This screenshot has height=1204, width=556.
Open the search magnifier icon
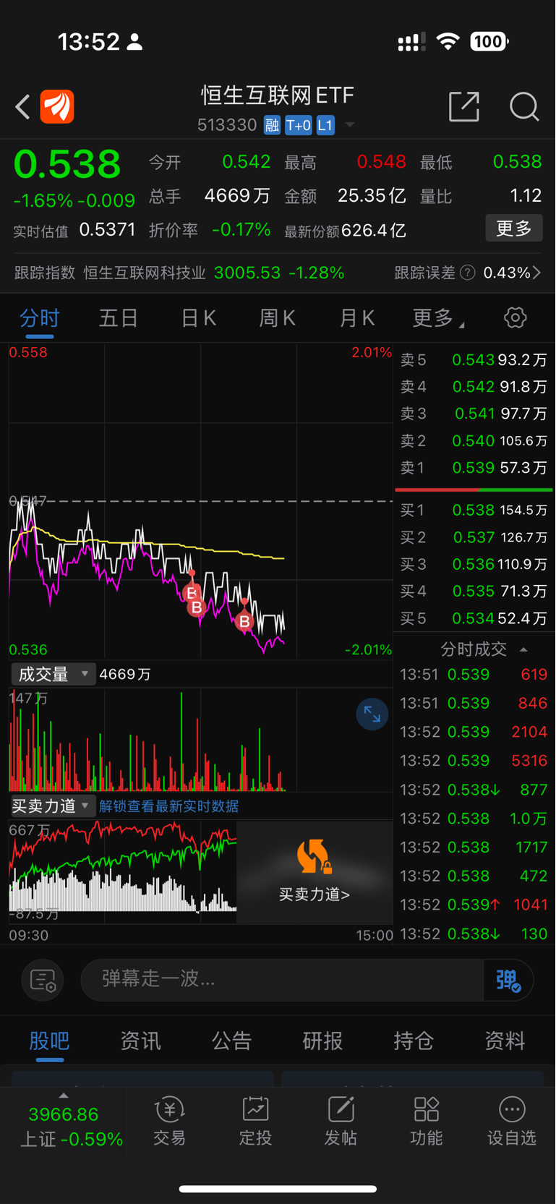(524, 107)
